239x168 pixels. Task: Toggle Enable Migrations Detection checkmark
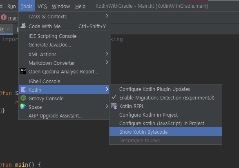114,97
